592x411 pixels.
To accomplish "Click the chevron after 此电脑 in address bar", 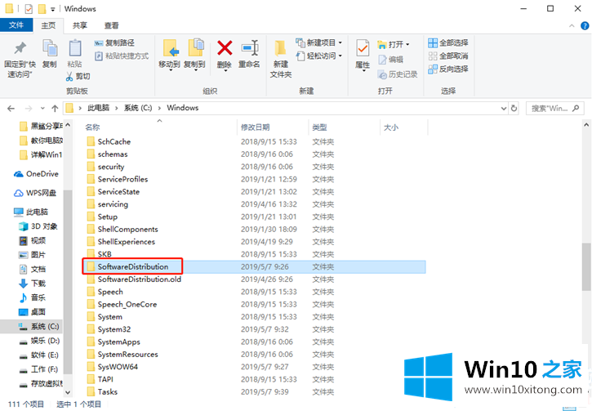I will pos(116,108).
